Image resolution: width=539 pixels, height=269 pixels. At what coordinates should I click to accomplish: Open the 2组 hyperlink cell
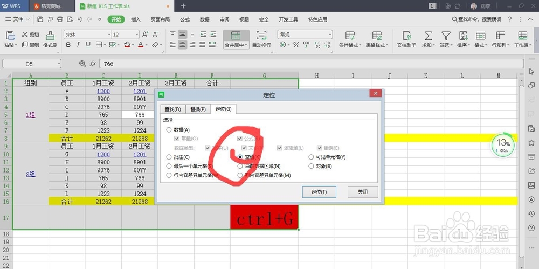tap(31, 174)
